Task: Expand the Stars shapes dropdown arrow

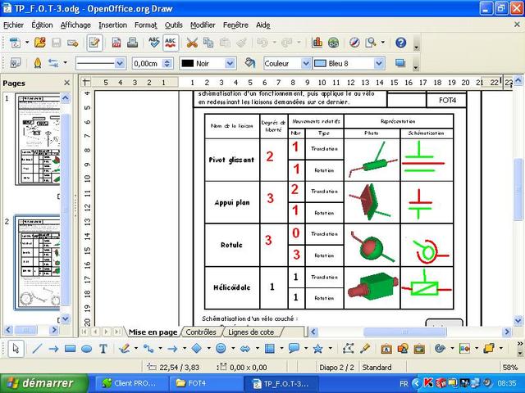Action: click(x=331, y=349)
